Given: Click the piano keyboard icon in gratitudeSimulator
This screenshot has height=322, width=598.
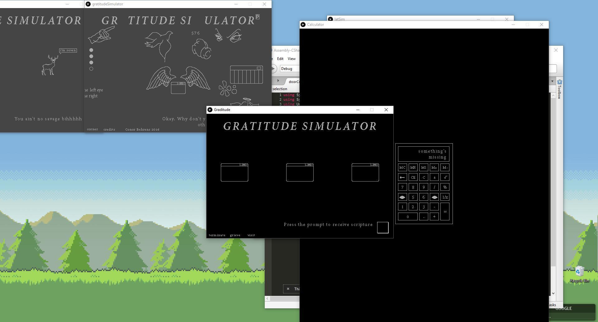Looking at the screenshot, I should pyautogui.click(x=246, y=75).
